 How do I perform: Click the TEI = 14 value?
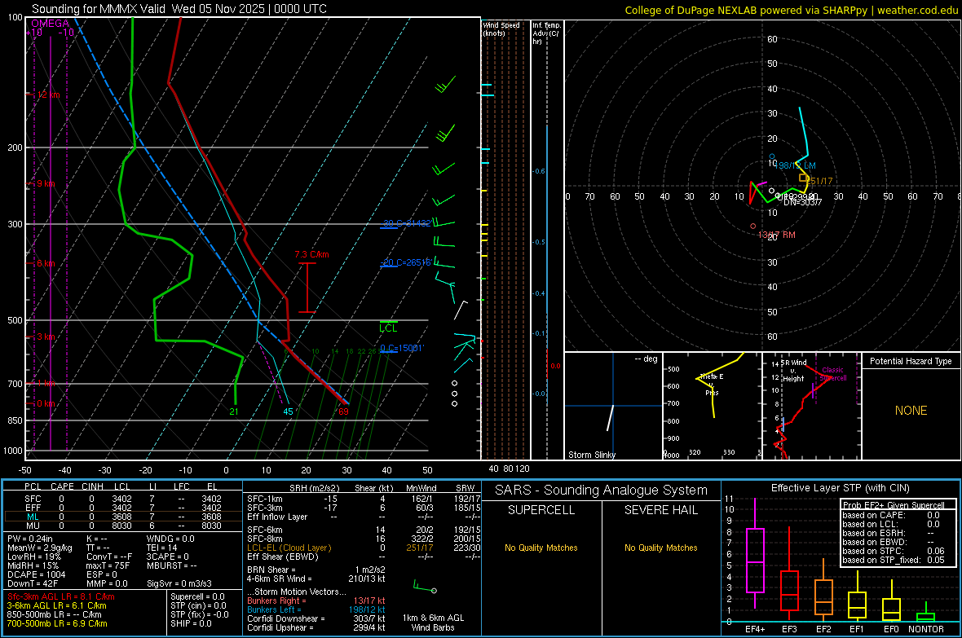pos(162,548)
